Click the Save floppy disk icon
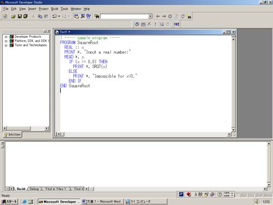The width and height of the screenshot is (273, 205). click(x=20, y=16)
